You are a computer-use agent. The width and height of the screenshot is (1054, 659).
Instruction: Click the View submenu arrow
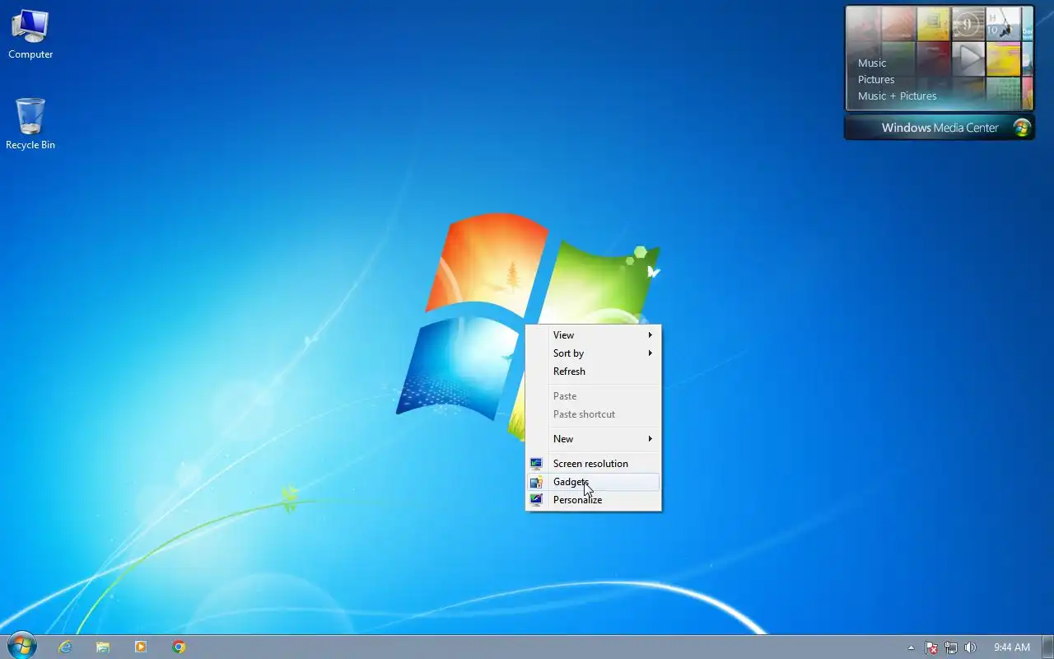coord(651,335)
